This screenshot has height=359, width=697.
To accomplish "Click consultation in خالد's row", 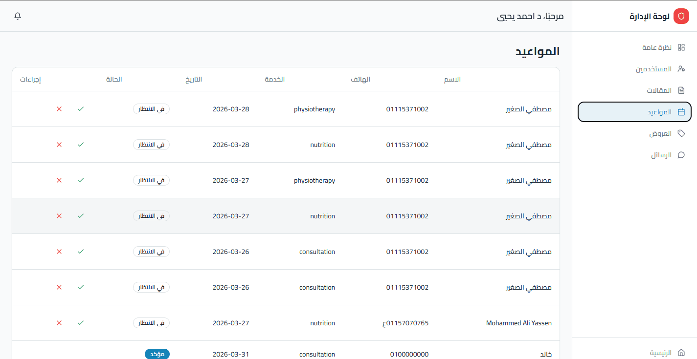I will (317, 354).
